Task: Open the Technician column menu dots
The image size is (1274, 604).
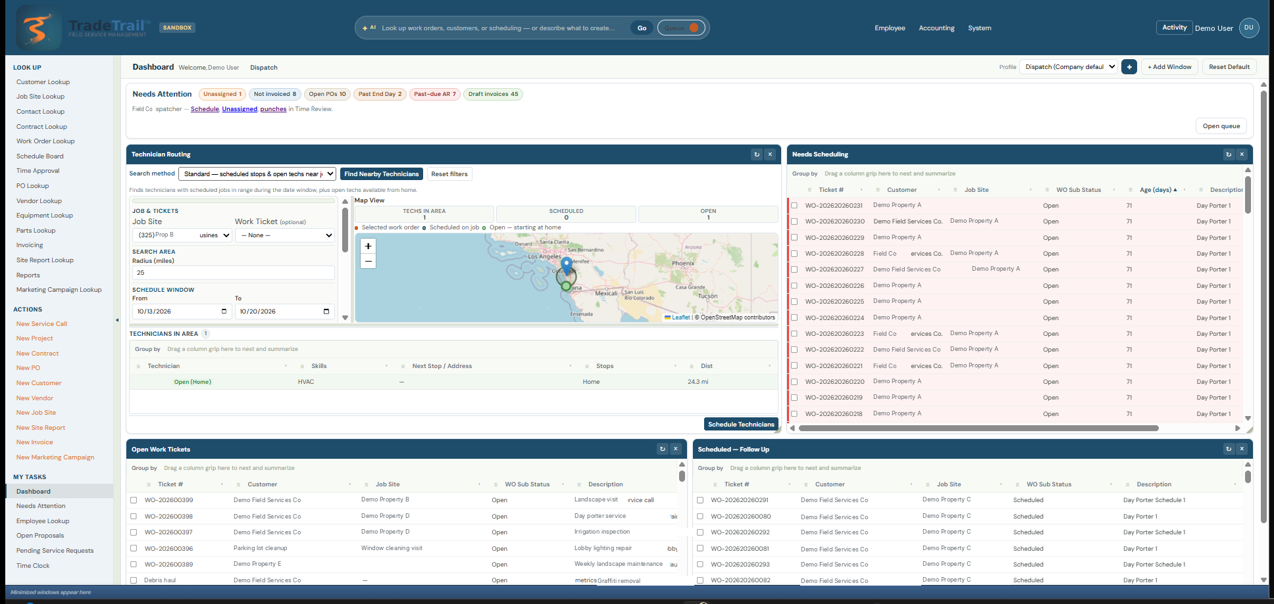Action: pyautogui.click(x=286, y=366)
